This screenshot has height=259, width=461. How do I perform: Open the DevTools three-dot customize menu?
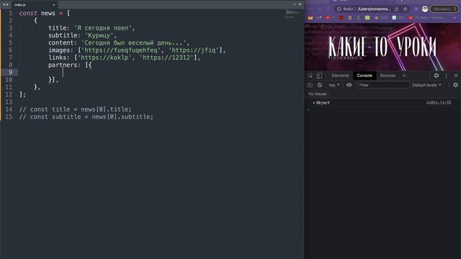tap(447, 76)
